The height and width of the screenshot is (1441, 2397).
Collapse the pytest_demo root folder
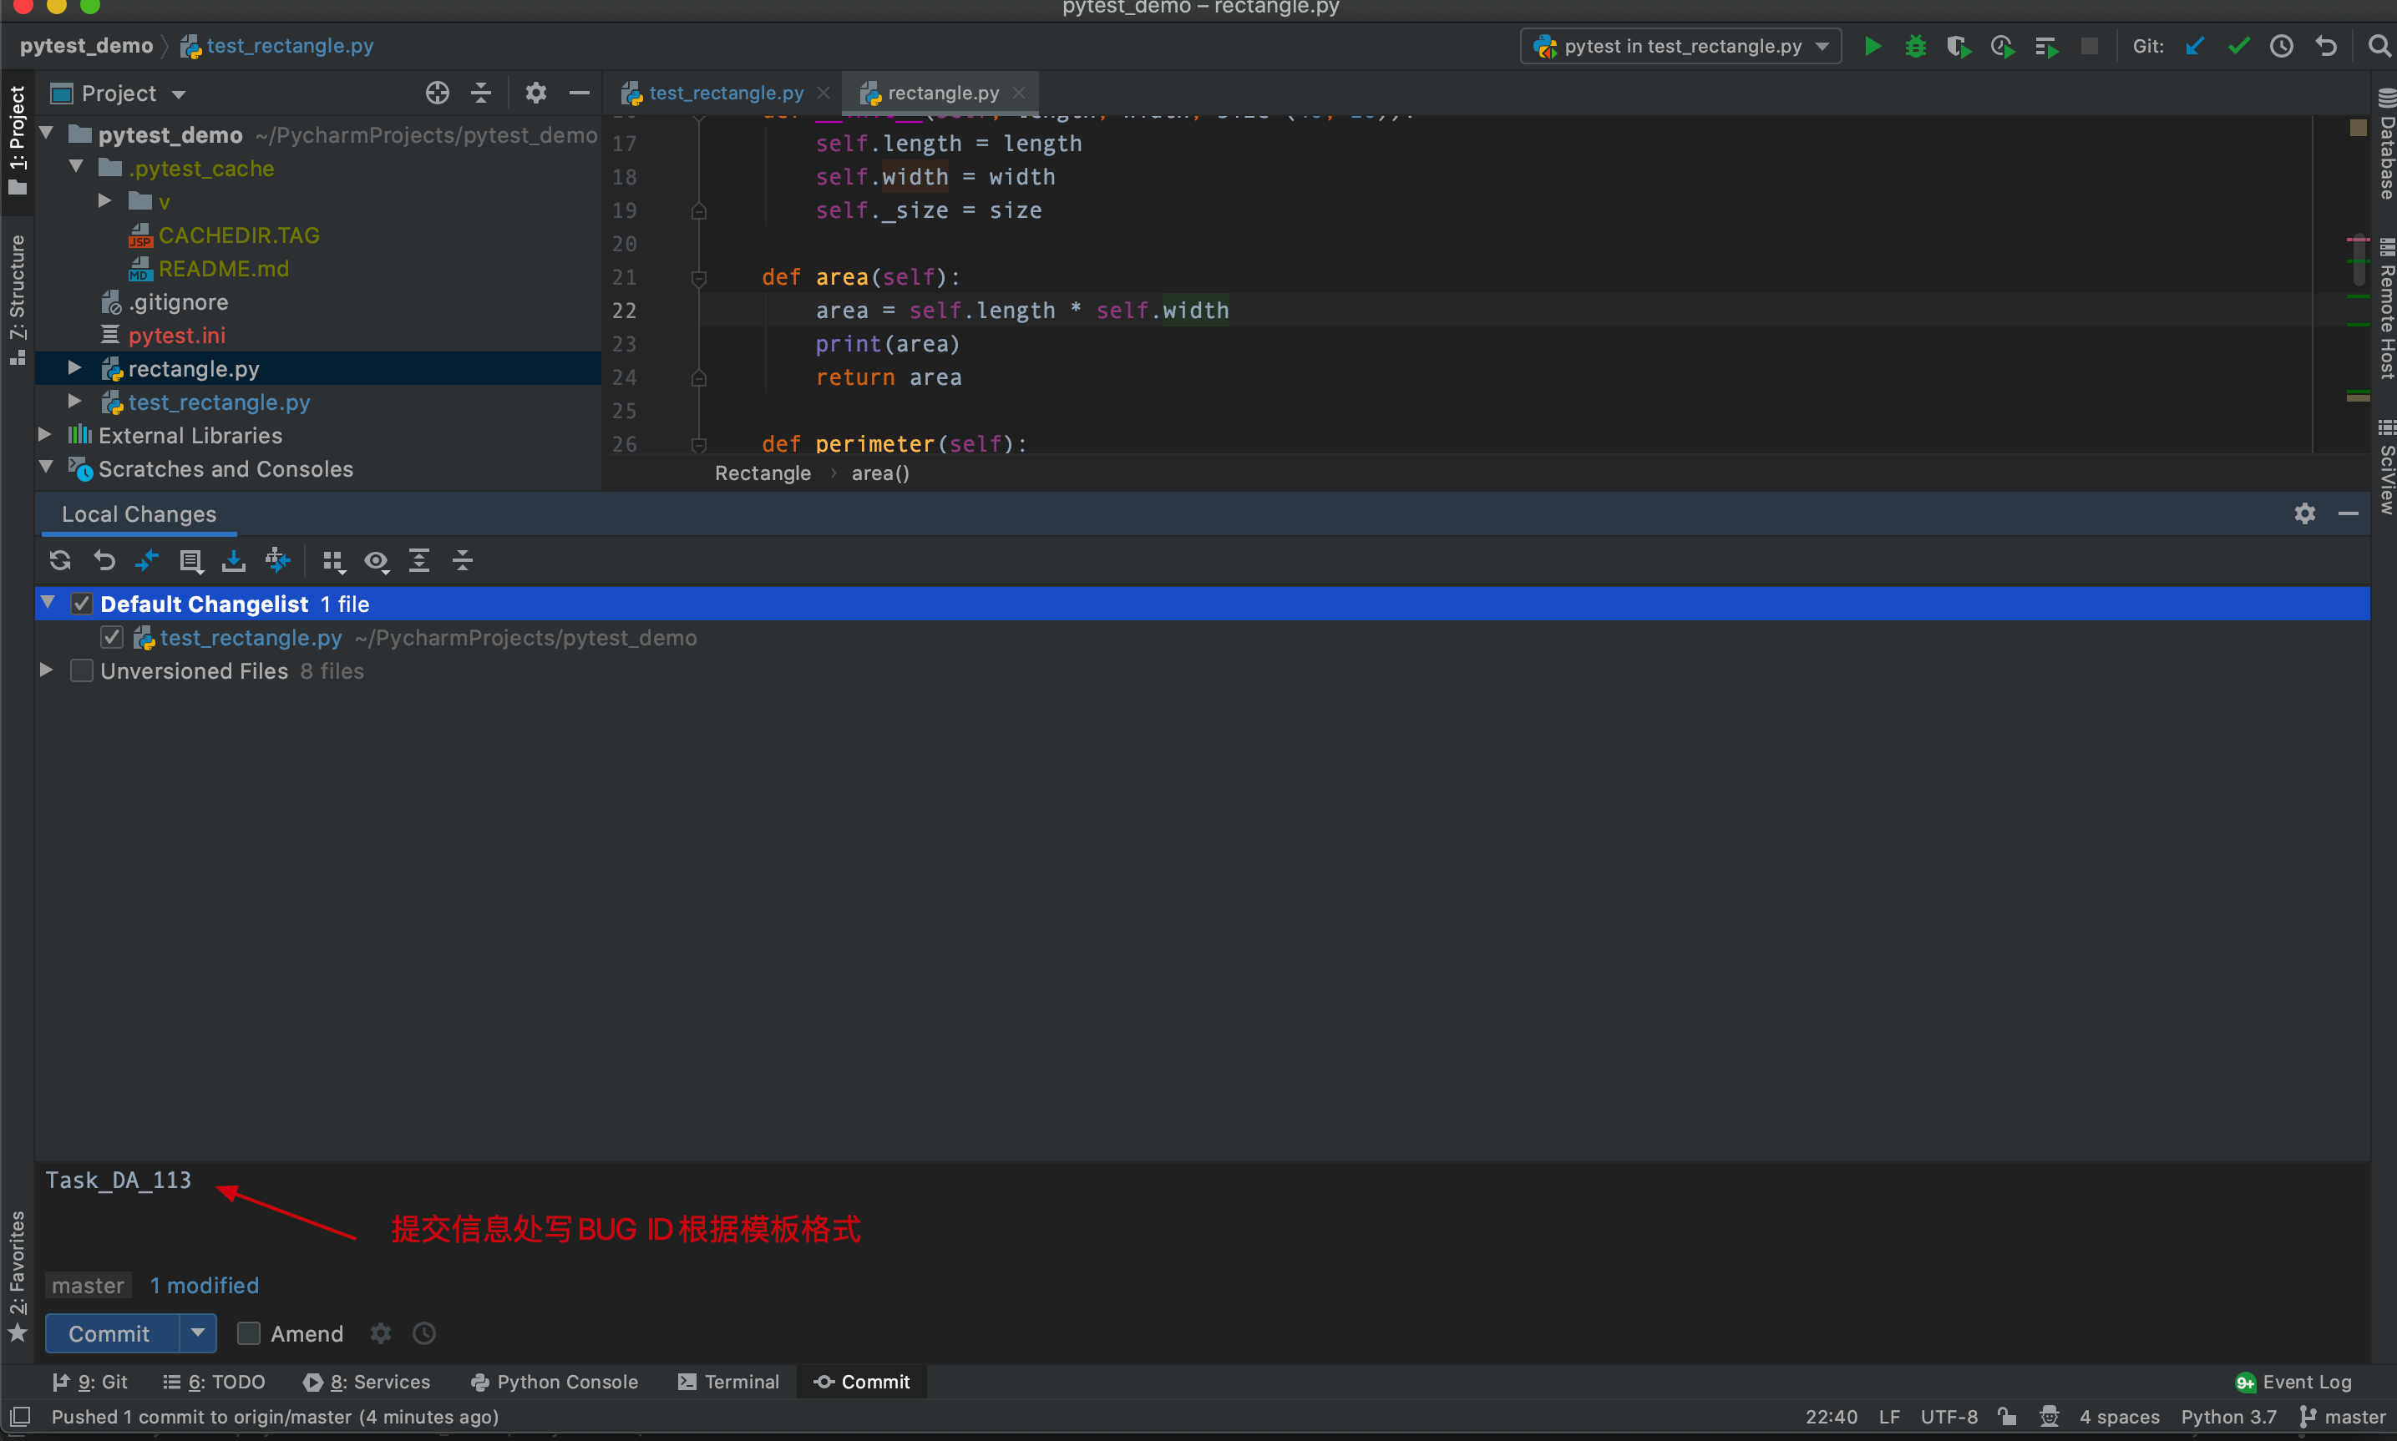tap(46, 133)
